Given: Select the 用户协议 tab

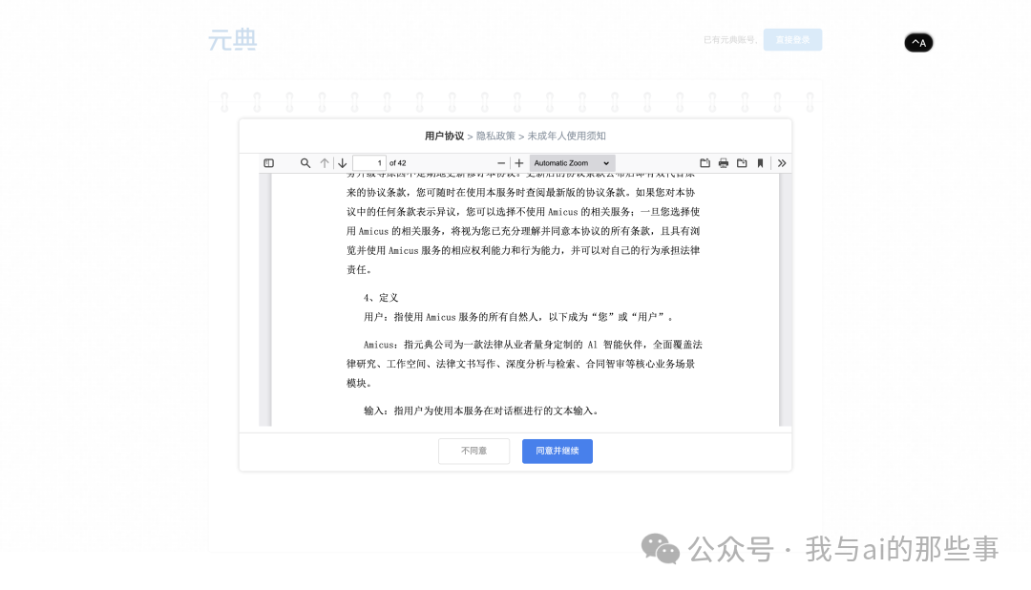Looking at the screenshot, I should [445, 137].
